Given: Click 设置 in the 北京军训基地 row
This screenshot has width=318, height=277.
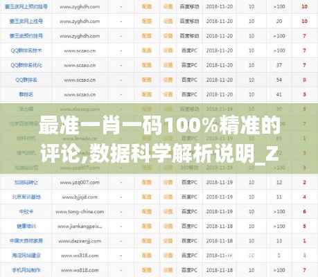Looking at the screenshot, I should click(x=168, y=197).
